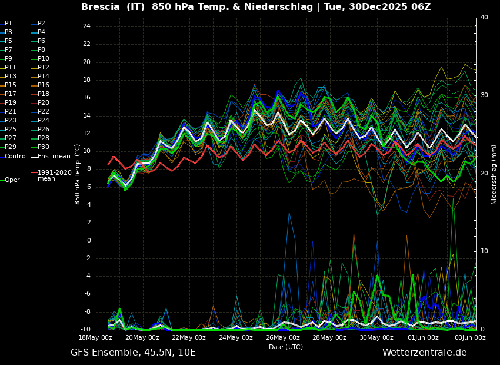Screen dimensions: 500x365
Task: Select the 40 precipitation axis value
Action: (484, 17)
